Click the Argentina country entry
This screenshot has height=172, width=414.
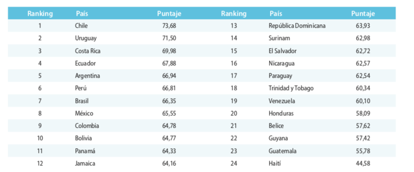(x=87, y=76)
